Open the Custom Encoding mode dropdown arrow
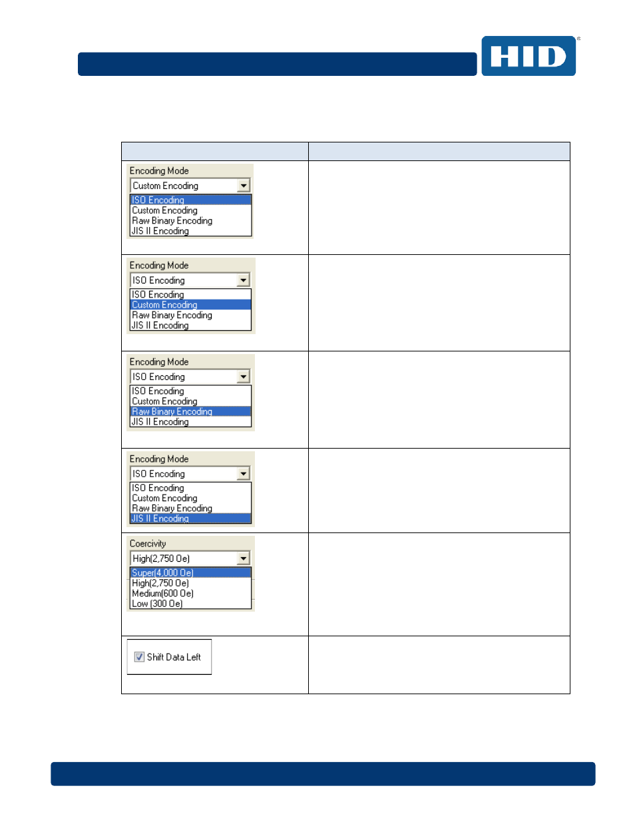Image resolution: width=635 pixels, height=822 pixels. point(244,186)
